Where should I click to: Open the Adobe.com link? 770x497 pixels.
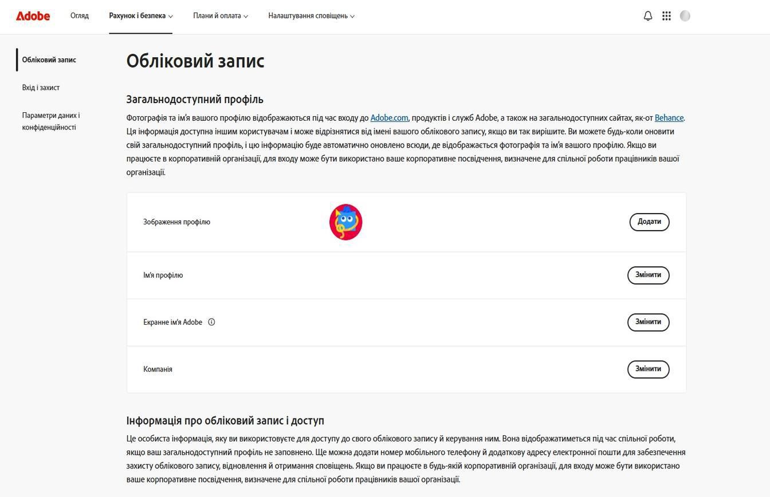390,118
